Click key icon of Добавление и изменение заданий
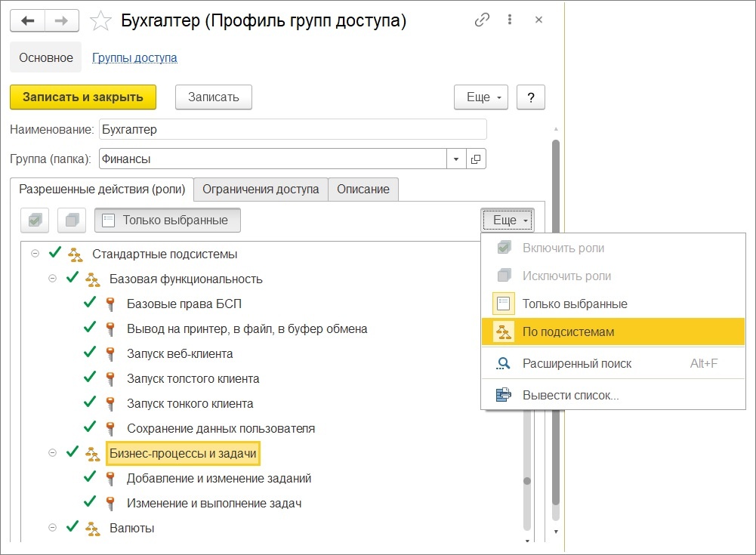 point(110,479)
